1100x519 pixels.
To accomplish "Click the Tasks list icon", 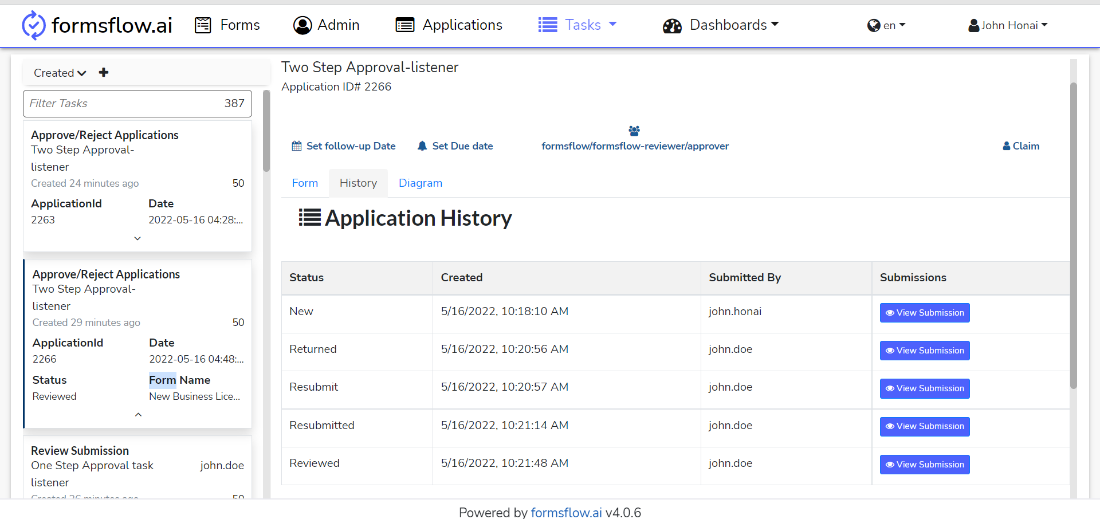I will point(548,25).
